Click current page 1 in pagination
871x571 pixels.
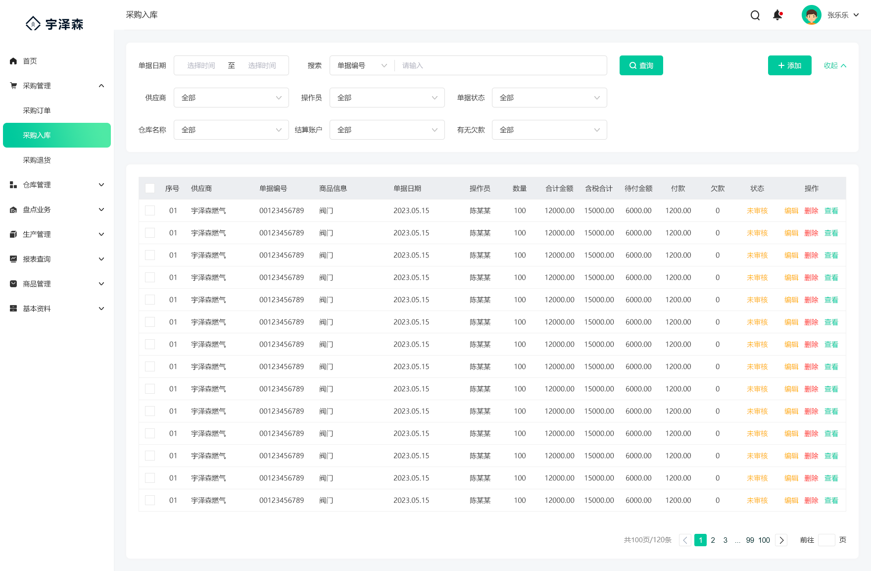[x=700, y=540]
